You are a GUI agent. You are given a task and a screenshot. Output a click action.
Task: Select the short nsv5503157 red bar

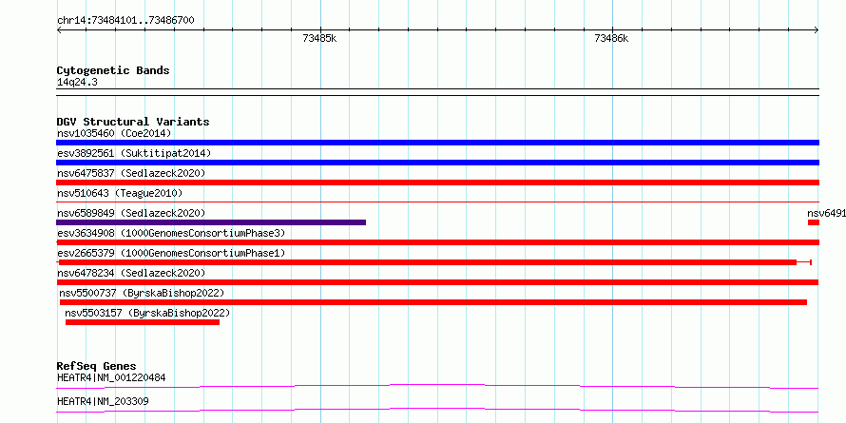click(143, 322)
